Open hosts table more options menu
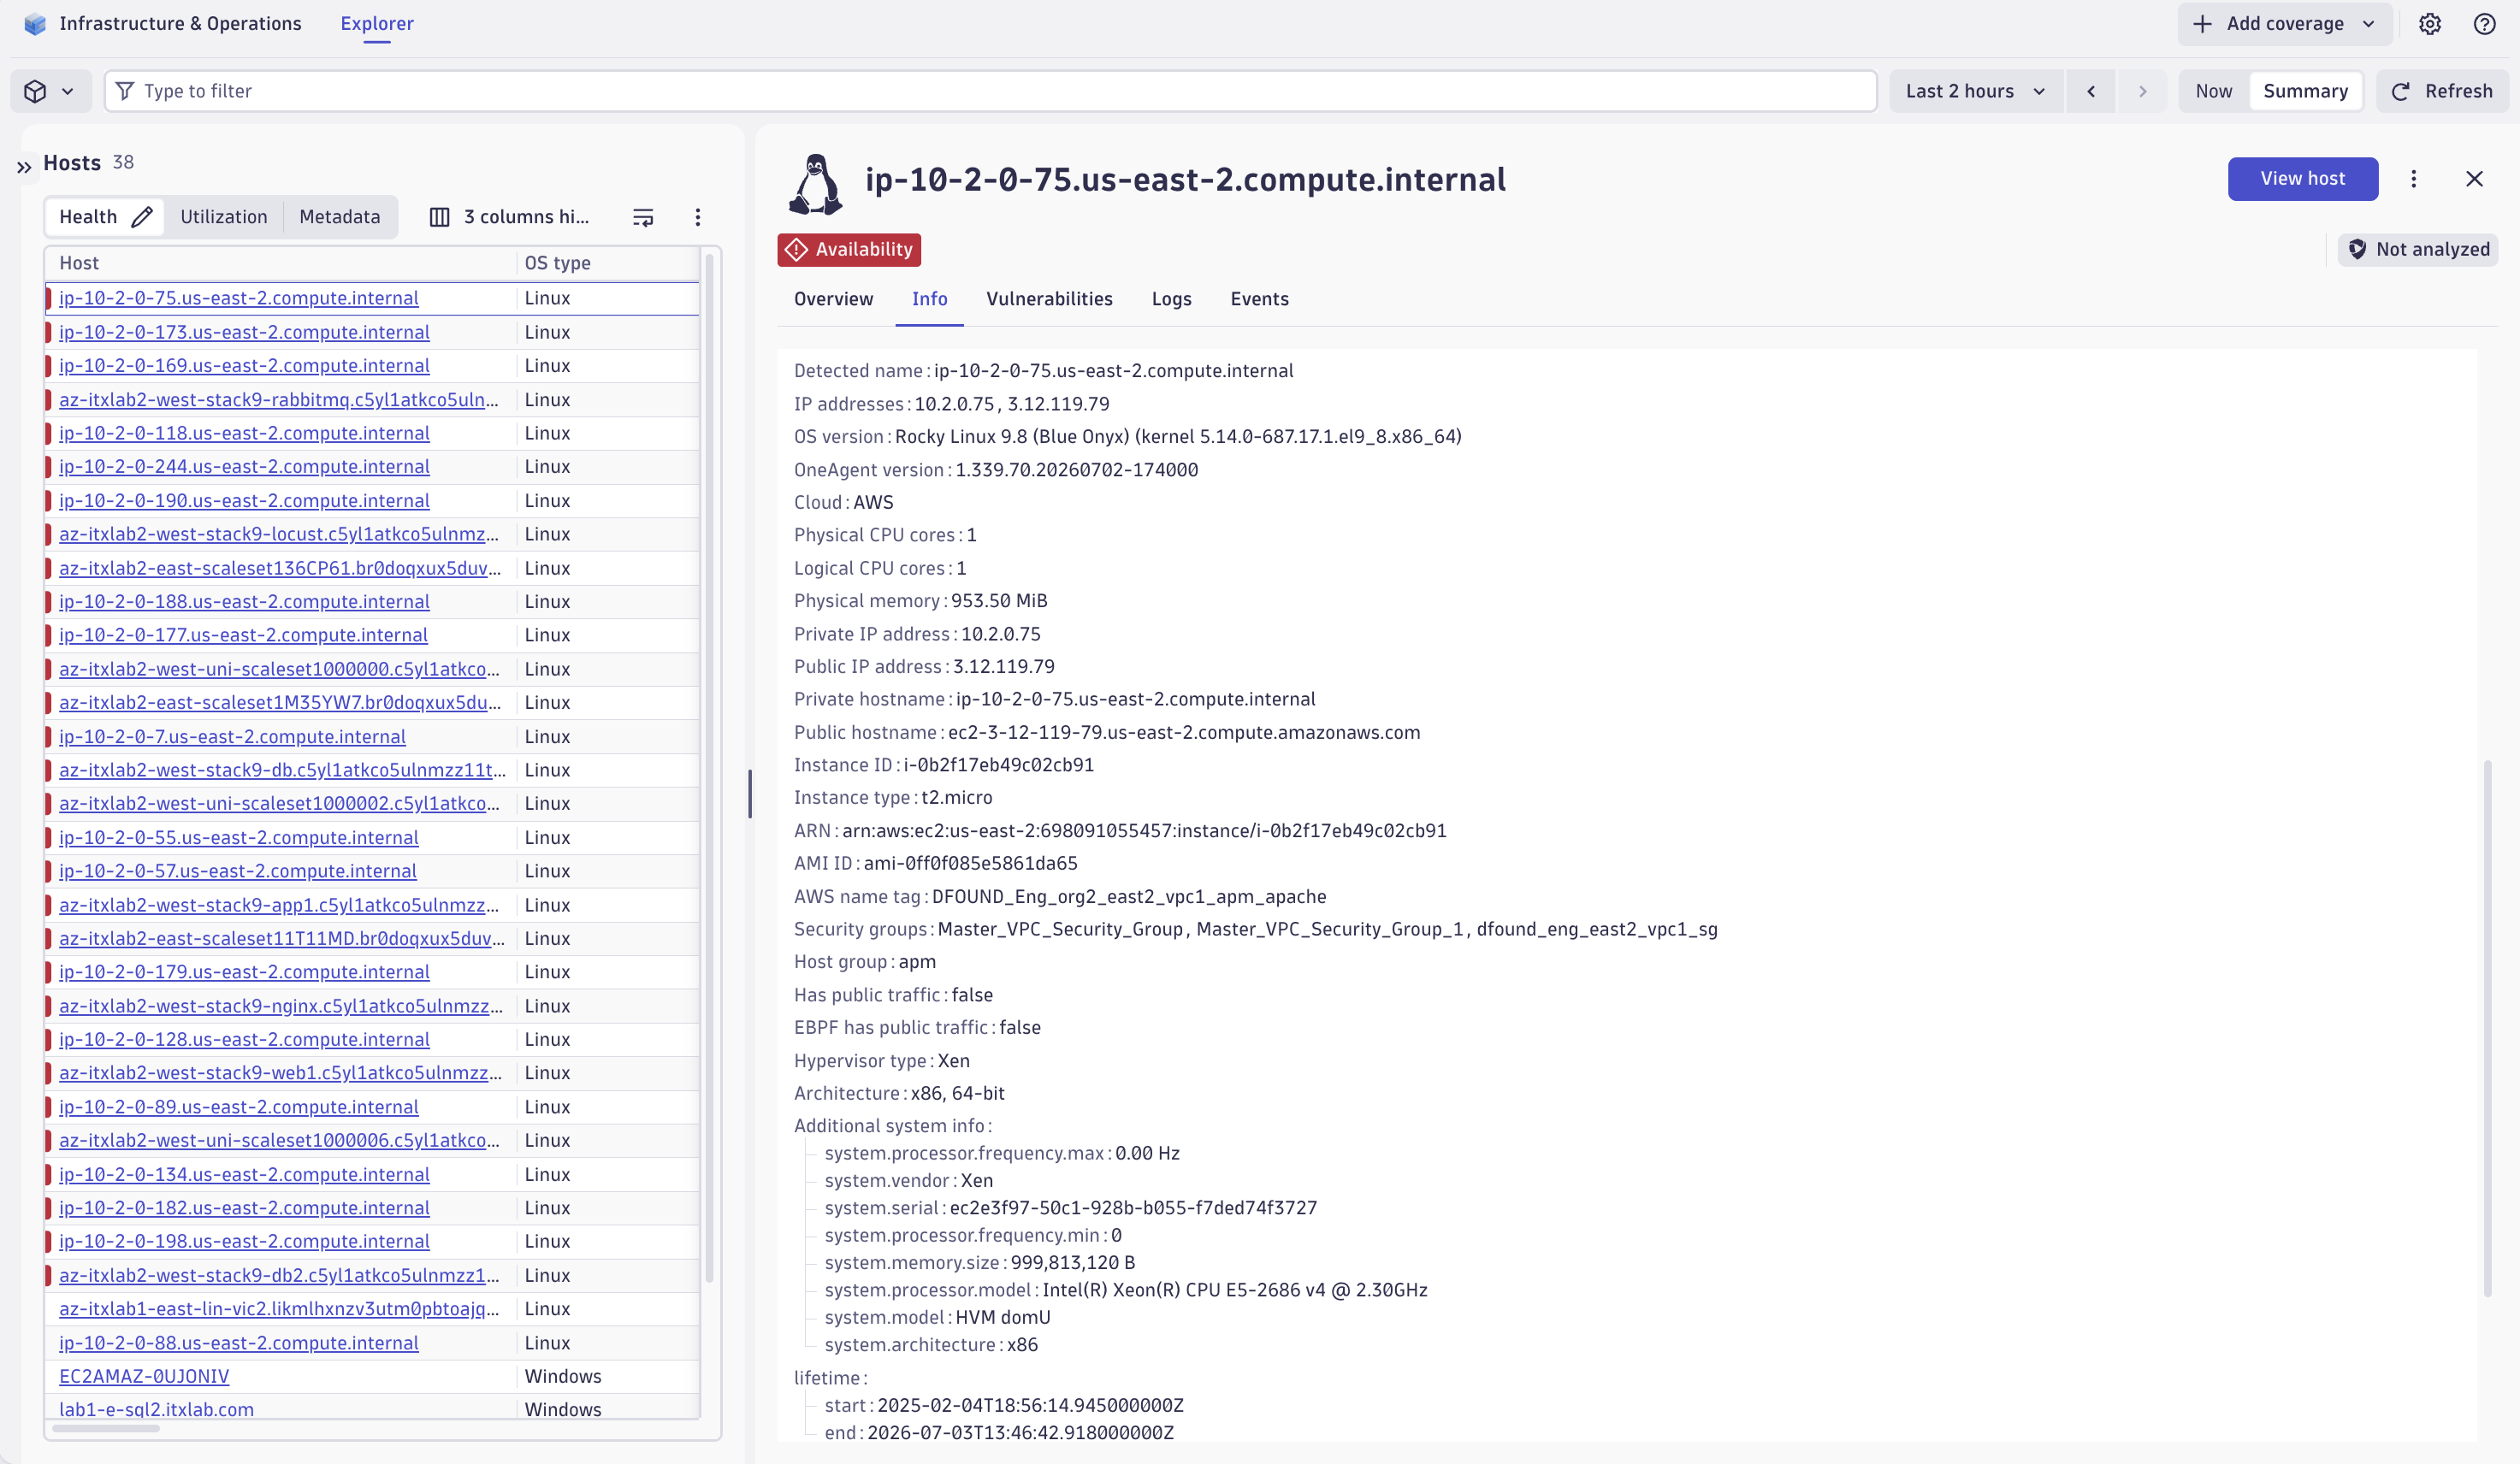2520x1464 pixels. pos(698,217)
